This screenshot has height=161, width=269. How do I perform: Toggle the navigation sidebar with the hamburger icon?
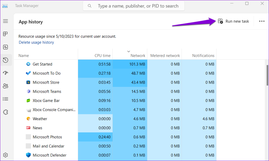[6, 21]
